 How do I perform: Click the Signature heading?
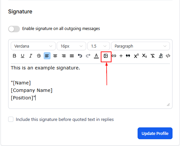tap(20, 12)
